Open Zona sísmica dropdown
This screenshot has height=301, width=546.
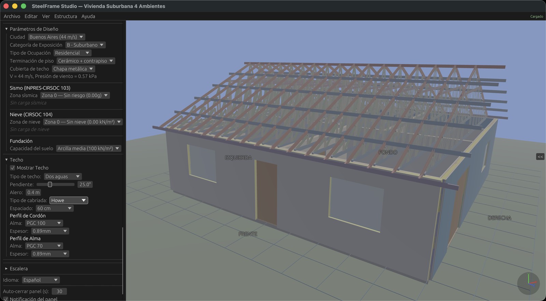coord(75,96)
